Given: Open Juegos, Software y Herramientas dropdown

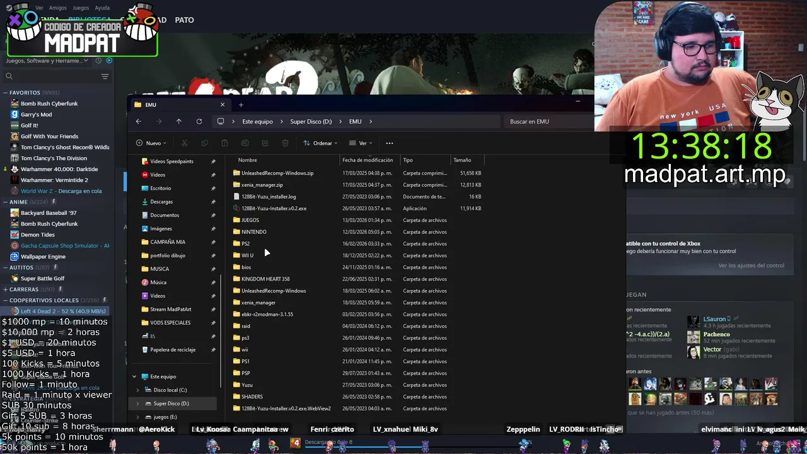Looking at the screenshot, I should (x=48, y=61).
